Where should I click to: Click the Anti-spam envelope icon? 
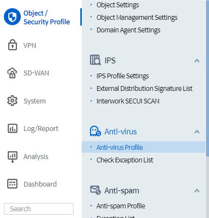click(95, 190)
